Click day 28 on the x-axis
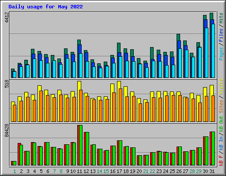The width and height of the screenshot is (226, 176). pos(192,171)
